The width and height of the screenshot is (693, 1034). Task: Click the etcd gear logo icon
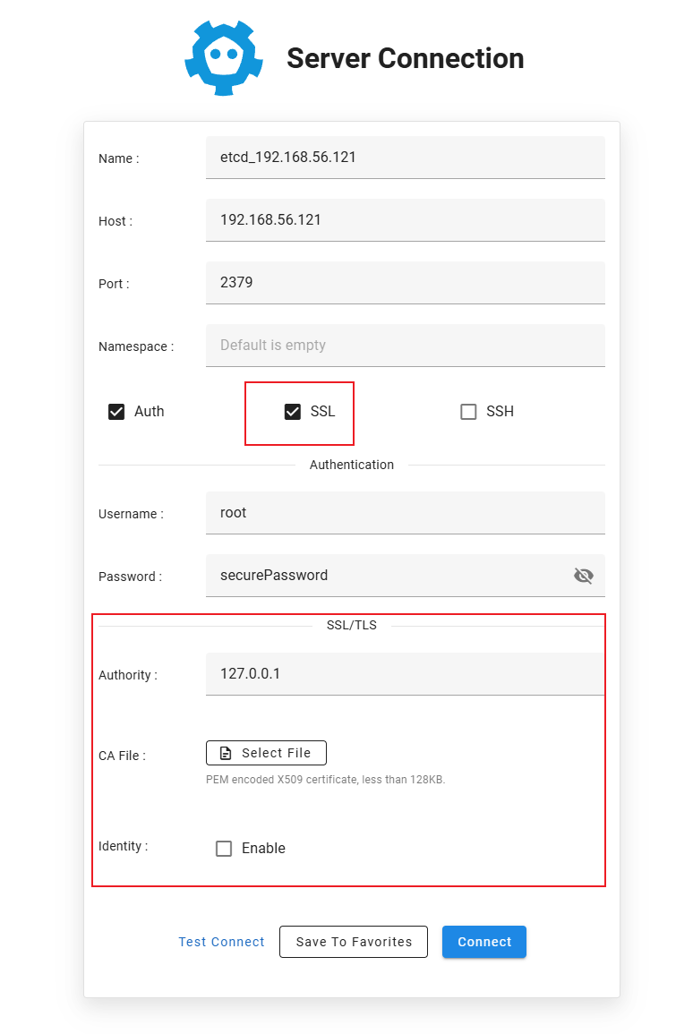(x=223, y=58)
